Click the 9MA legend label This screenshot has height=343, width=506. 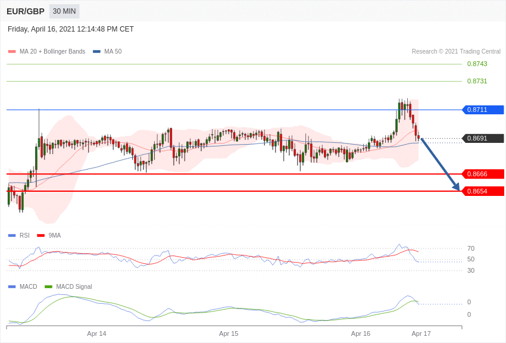[x=55, y=235]
